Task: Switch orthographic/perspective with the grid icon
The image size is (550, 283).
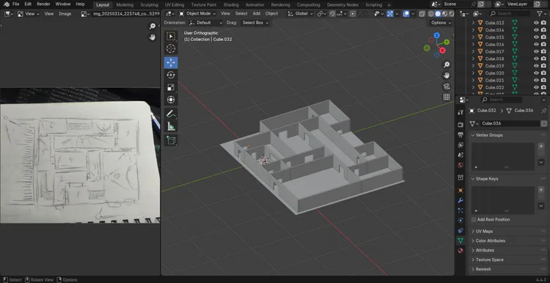Action: pyautogui.click(x=447, y=97)
